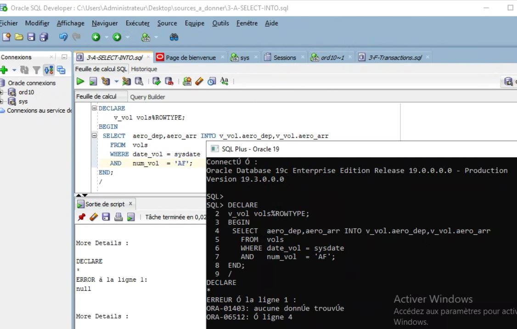Open the Outils menu
This screenshot has height=329, width=517.
220,23
